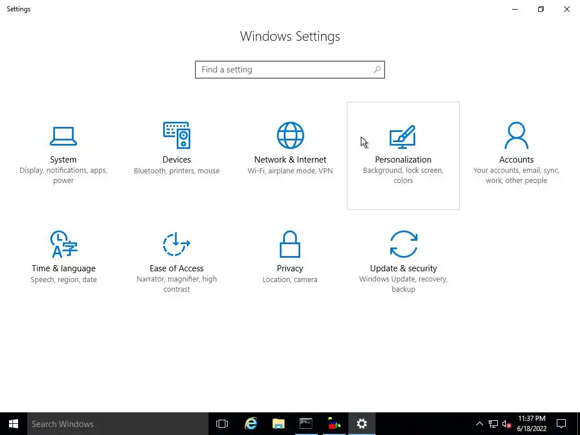Click "Wi-Fi, airplane mode, VPN" description
Viewport: 580px width, 435px height.
[x=290, y=170]
